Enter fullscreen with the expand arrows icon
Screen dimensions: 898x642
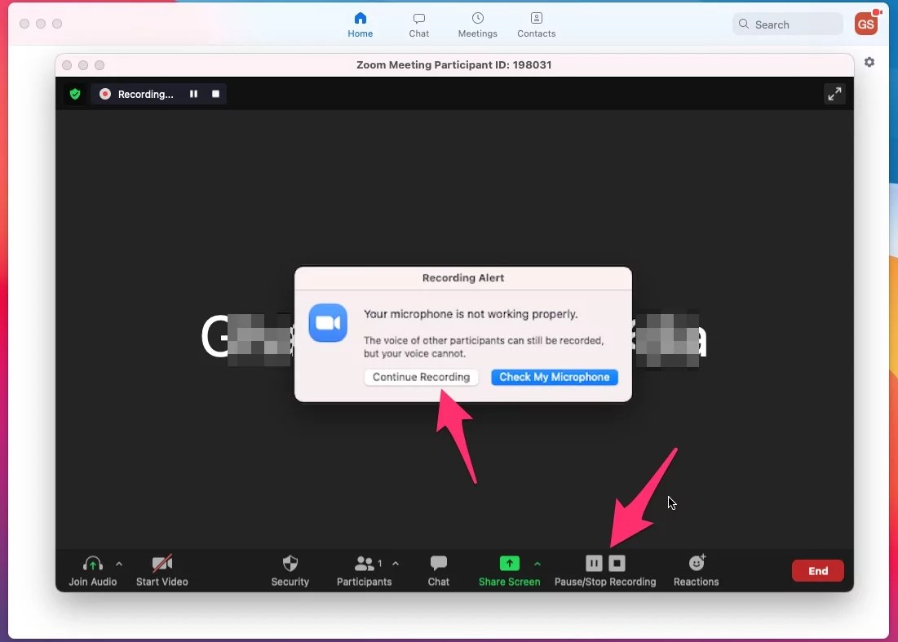(834, 93)
